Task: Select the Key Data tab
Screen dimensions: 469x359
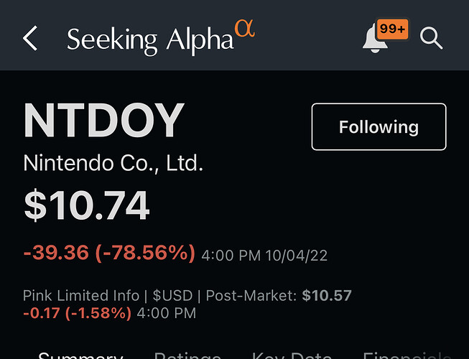Action: click(x=292, y=355)
